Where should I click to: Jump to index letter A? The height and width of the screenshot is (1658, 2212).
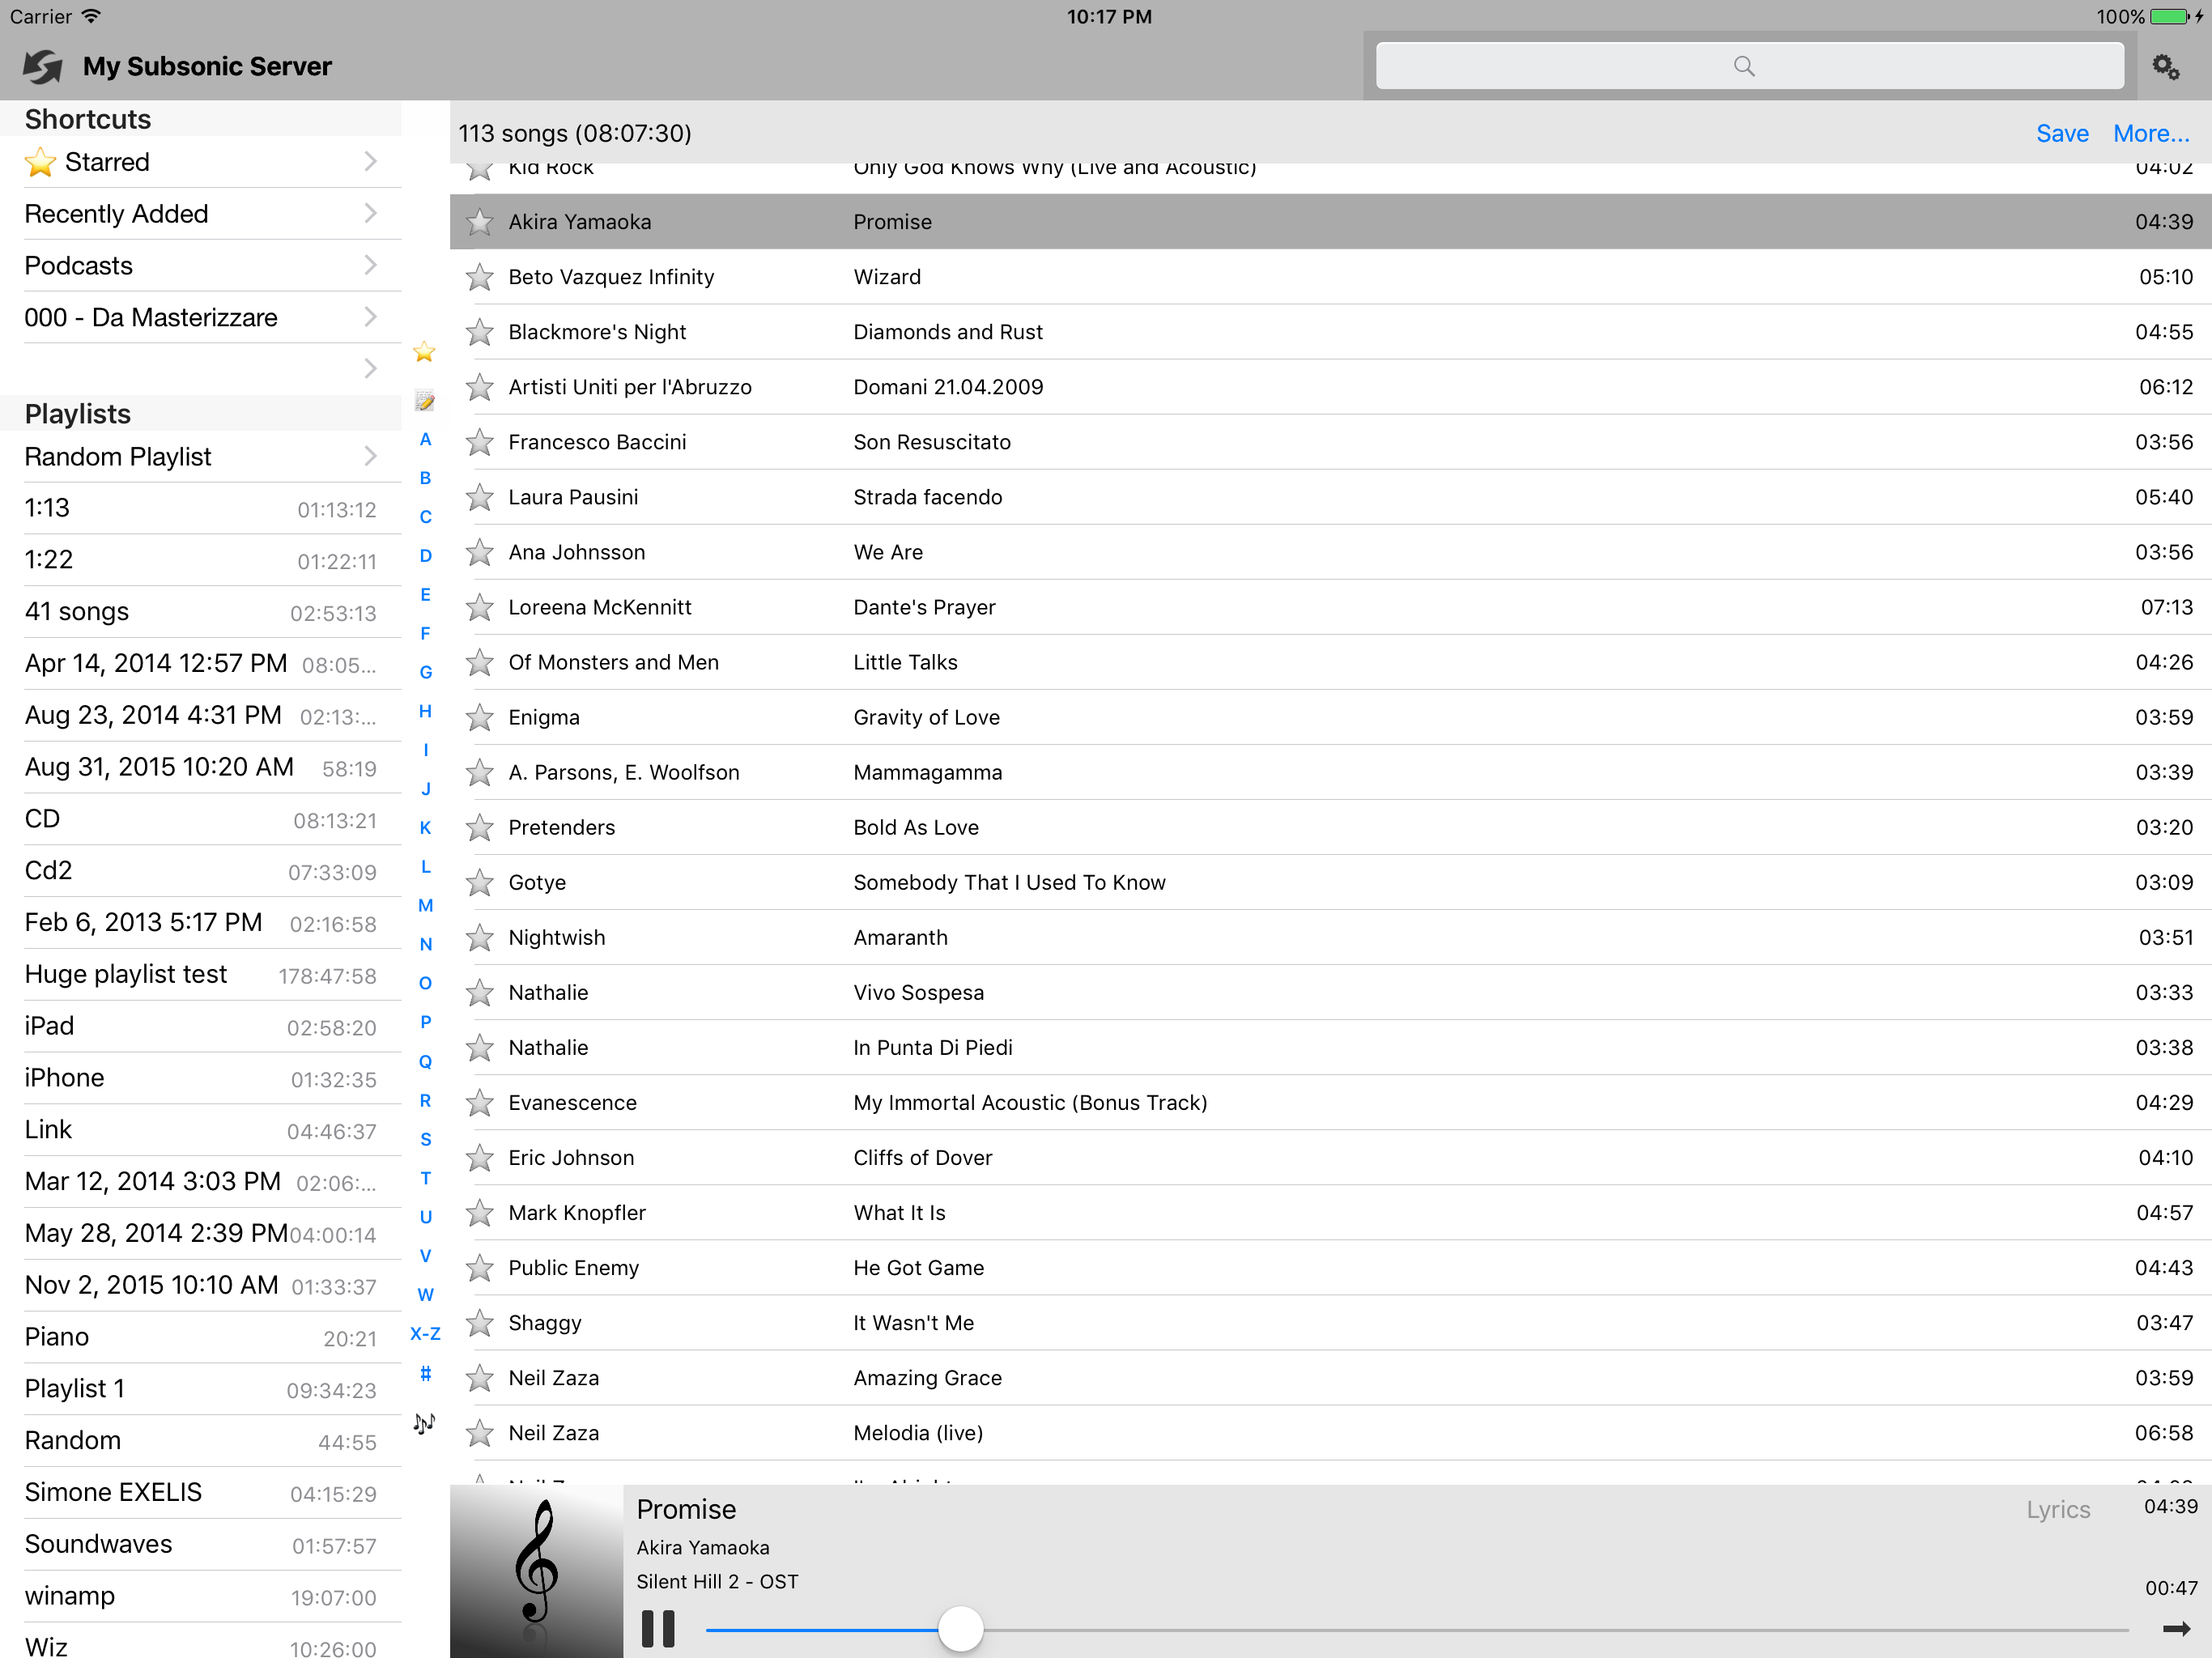pos(425,440)
